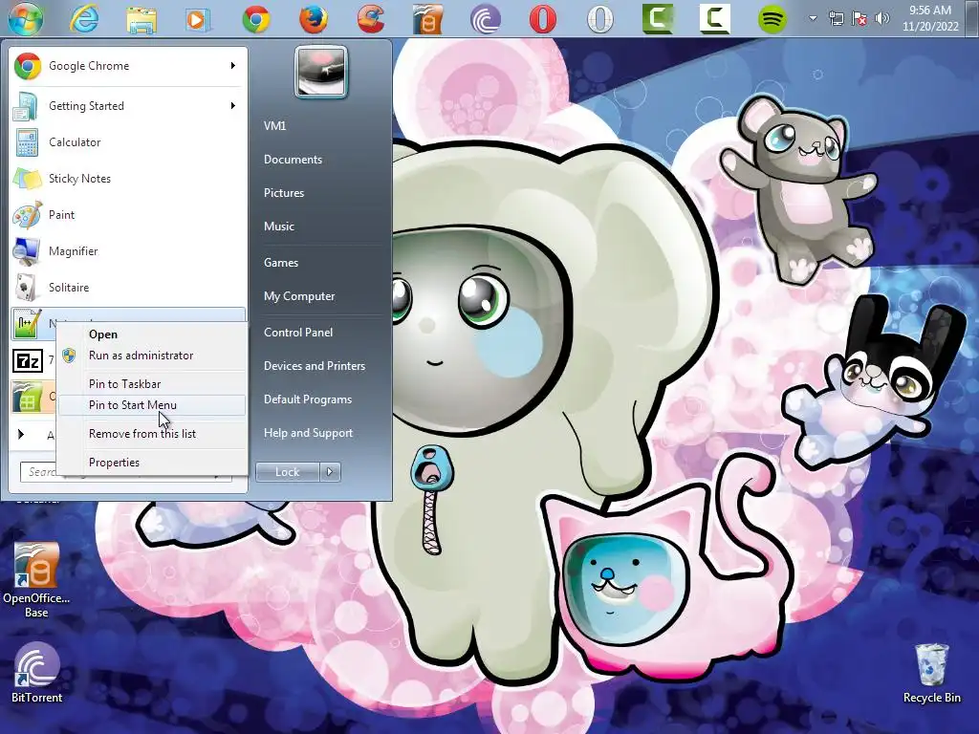Open Getting Started in the Start menu

click(x=128, y=105)
